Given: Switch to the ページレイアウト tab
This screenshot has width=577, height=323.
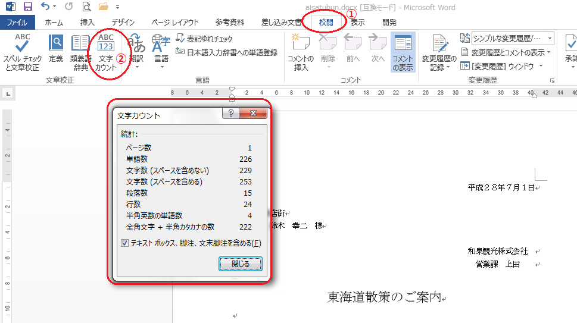Looking at the screenshot, I should [x=175, y=23].
